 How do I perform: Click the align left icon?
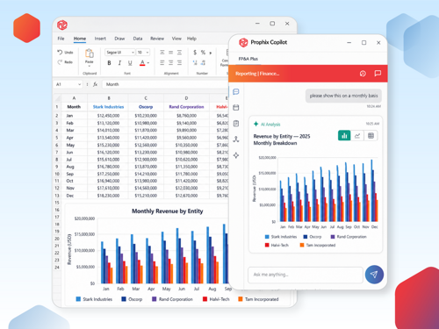coord(162,62)
